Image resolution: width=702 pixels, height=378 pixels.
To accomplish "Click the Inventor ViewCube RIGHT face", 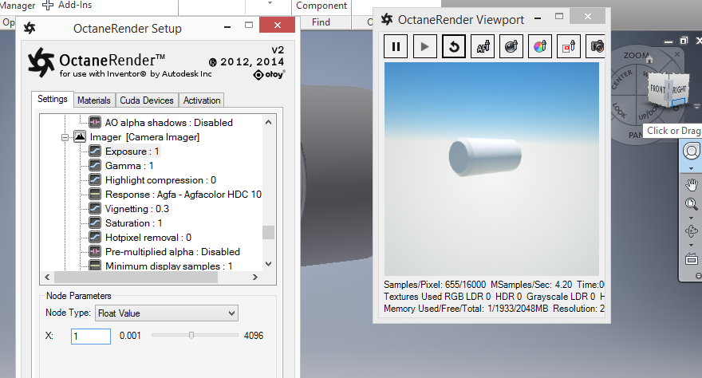I will (x=679, y=89).
